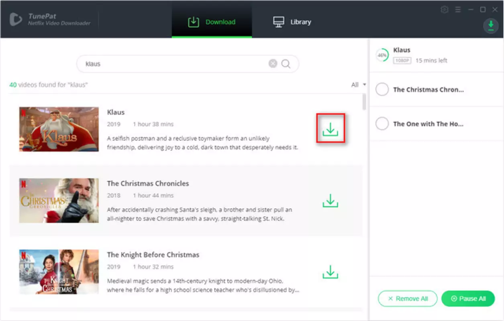Click the results list scrollbar
The width and height of the screenshot is (504, 321).
(x=364, y=102)
